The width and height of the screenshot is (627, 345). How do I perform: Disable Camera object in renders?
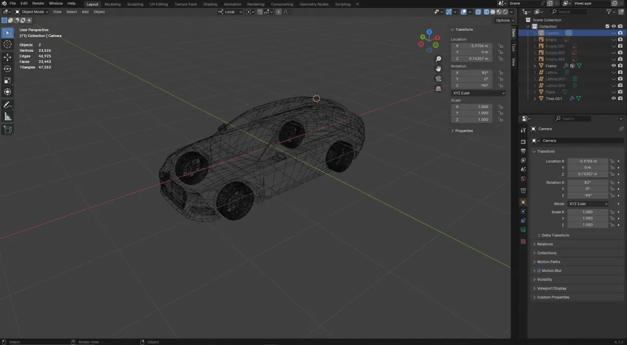(620, 33)
